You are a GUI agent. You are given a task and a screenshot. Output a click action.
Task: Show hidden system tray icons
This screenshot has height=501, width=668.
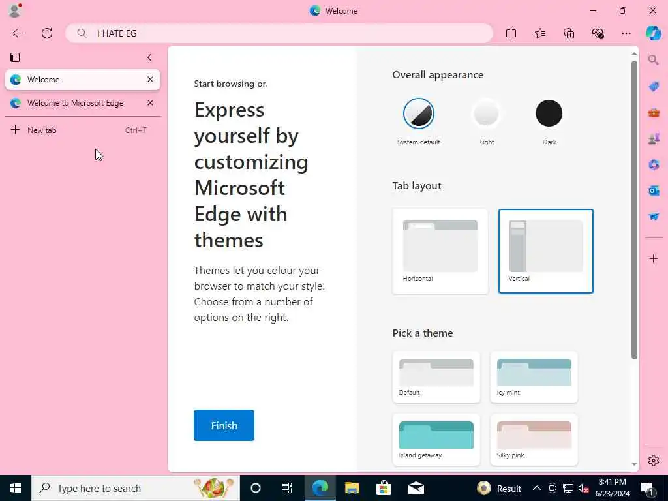[x=537, y=488]
